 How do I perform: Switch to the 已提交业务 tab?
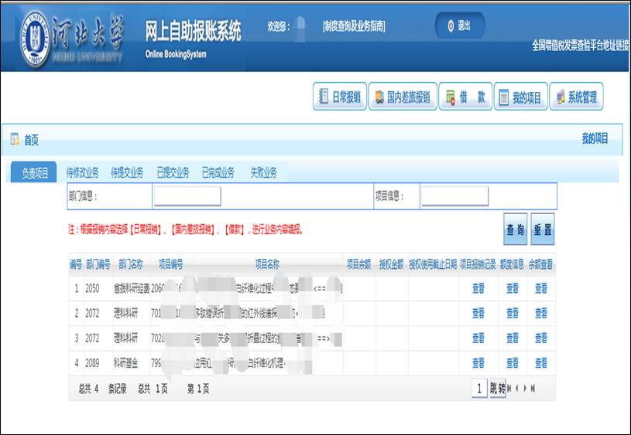point(173,172)
